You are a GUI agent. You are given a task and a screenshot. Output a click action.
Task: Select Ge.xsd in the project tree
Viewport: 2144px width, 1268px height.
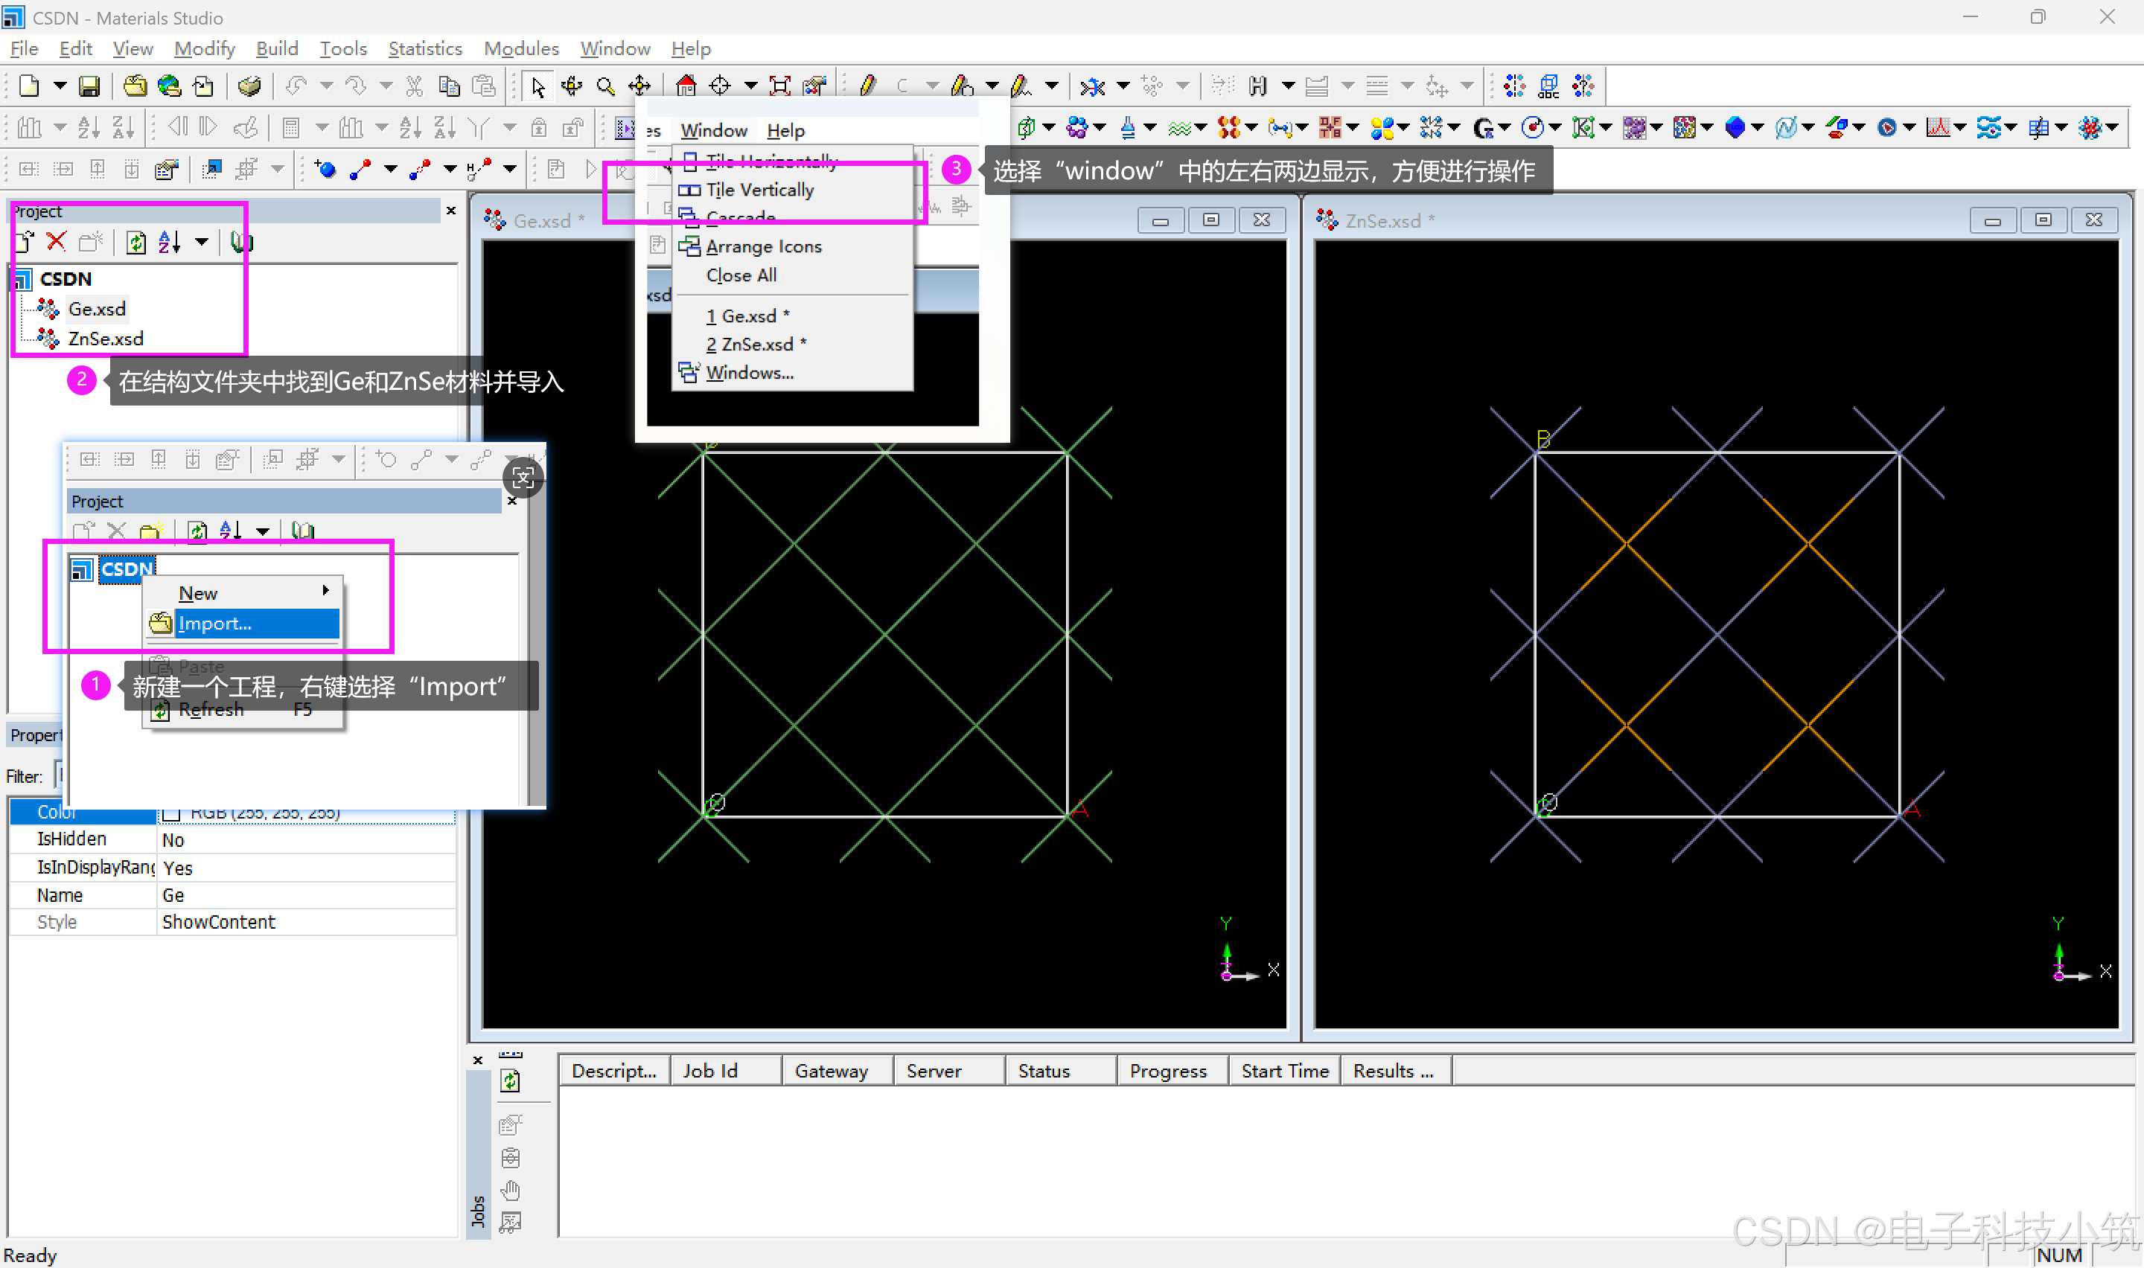(97, 309)
